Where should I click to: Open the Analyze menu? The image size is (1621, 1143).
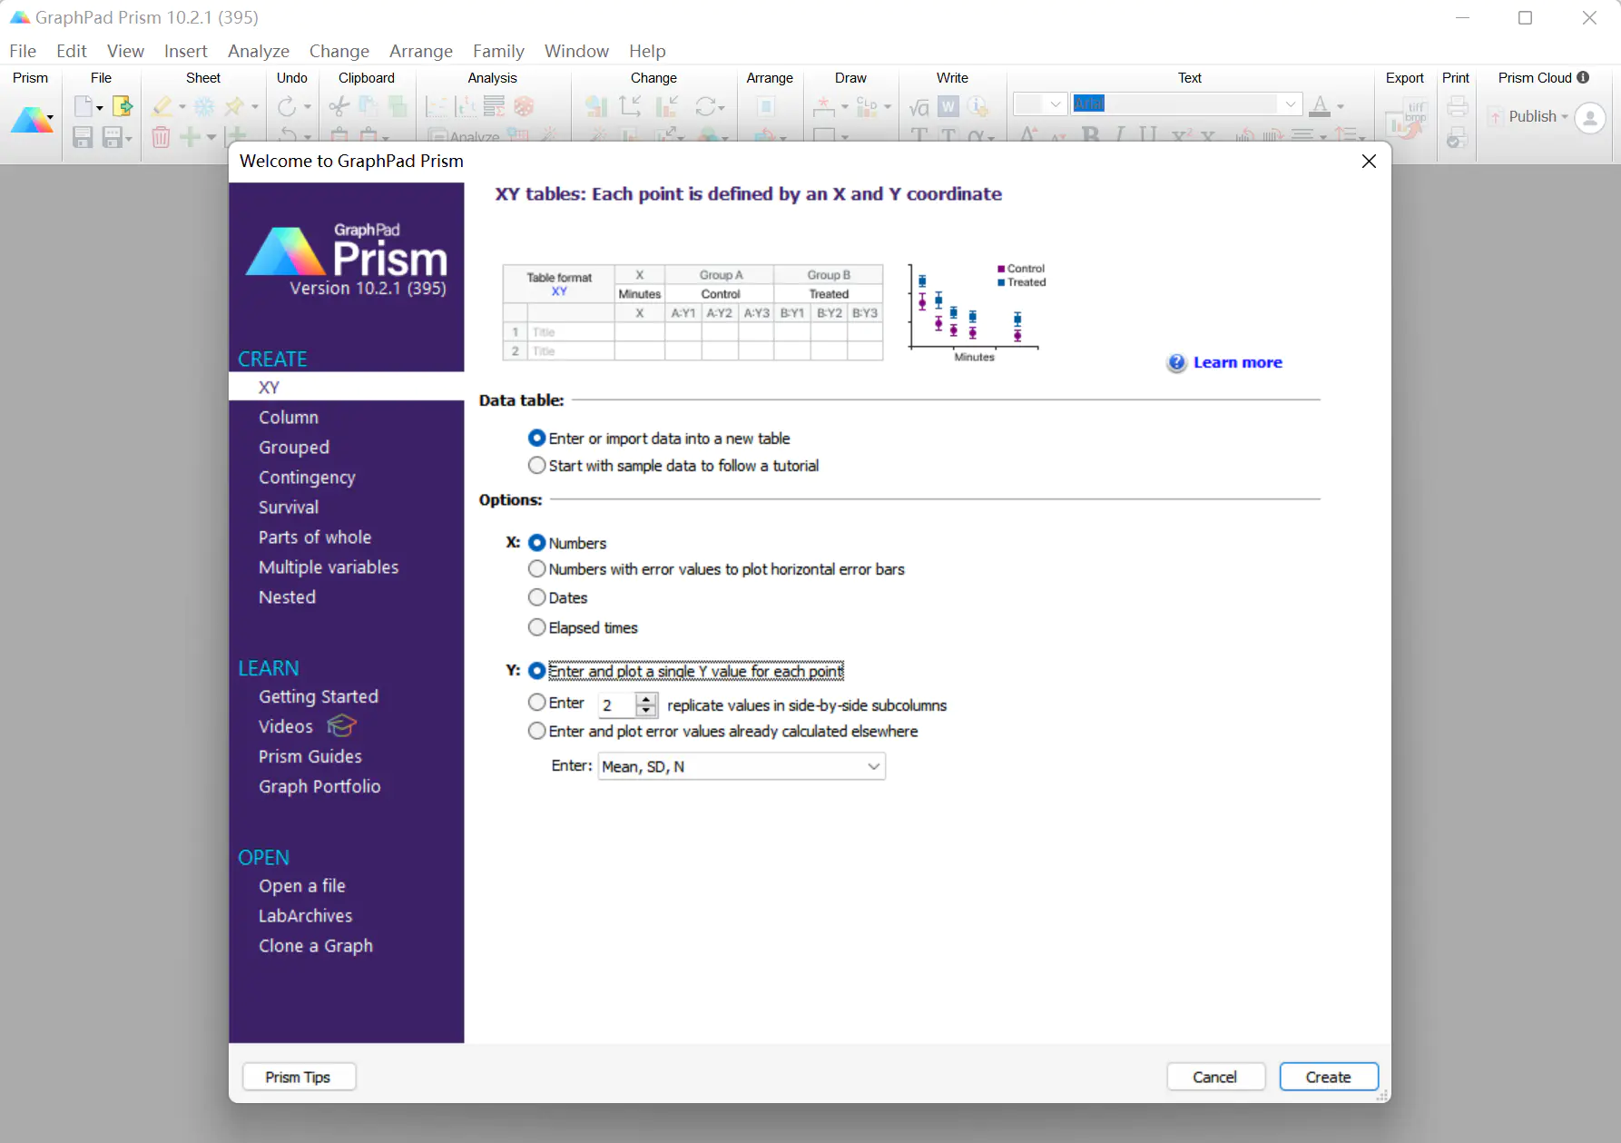pos(259,51)
